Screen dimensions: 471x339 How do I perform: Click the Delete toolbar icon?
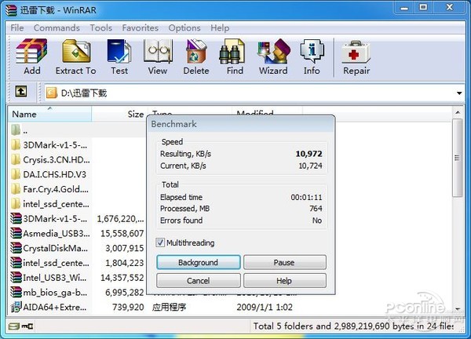tap(196, 51)
